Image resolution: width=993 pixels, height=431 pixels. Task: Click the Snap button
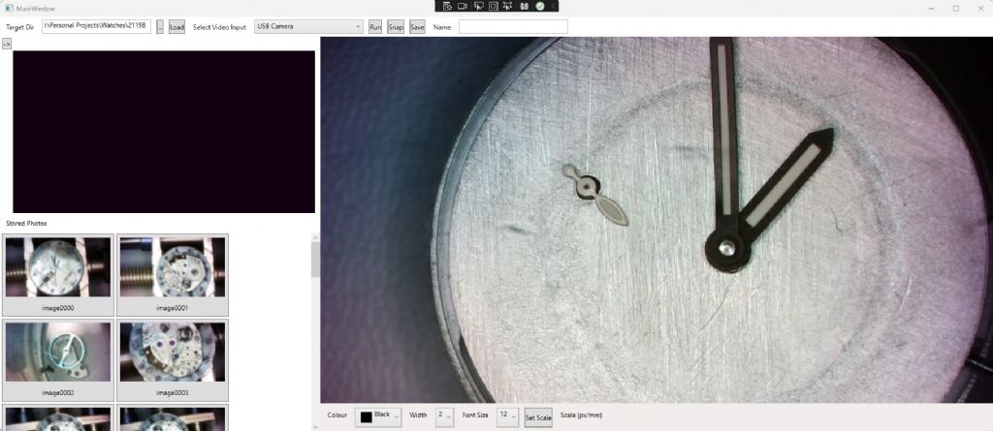(396, 26)
